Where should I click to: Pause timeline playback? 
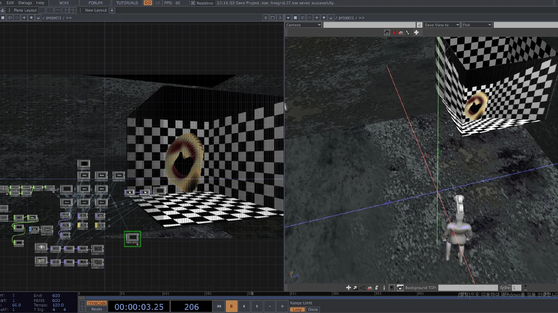click(x=231, y=306)
